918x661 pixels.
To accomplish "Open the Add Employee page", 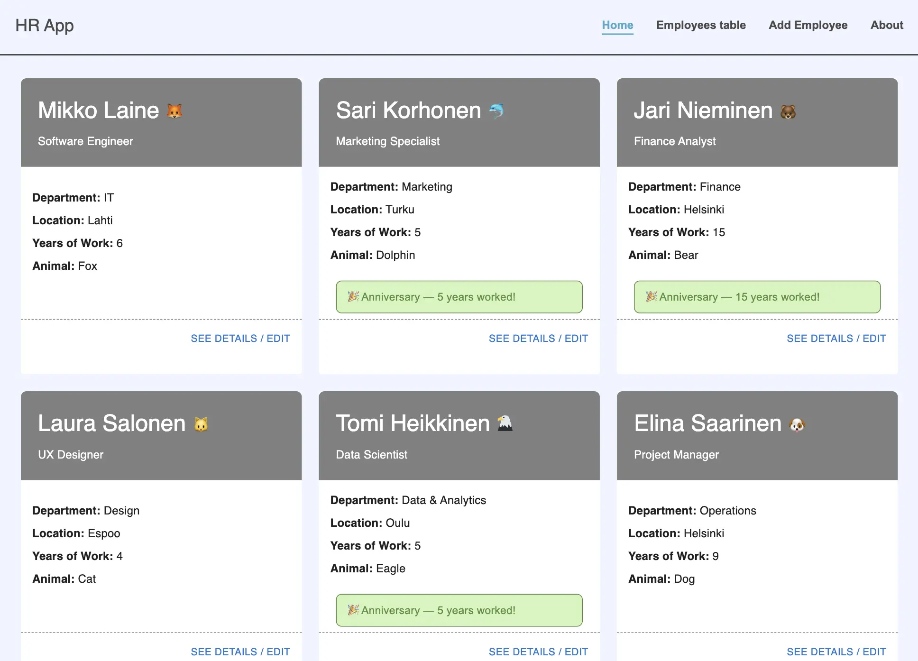I will click(808, 25).
